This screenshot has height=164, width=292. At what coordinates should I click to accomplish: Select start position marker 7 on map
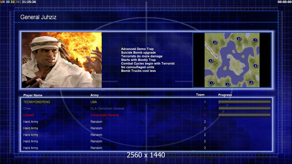255,40
